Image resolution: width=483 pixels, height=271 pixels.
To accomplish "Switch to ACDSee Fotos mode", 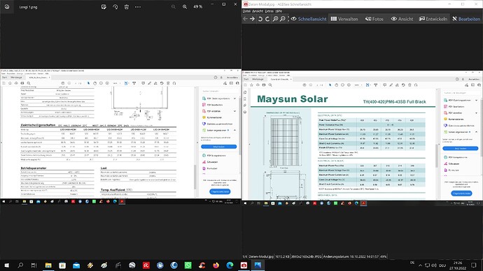I will tap(374, 19).
